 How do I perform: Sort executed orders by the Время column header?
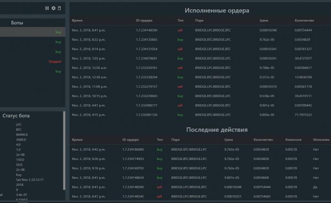[x=77, y=20]
